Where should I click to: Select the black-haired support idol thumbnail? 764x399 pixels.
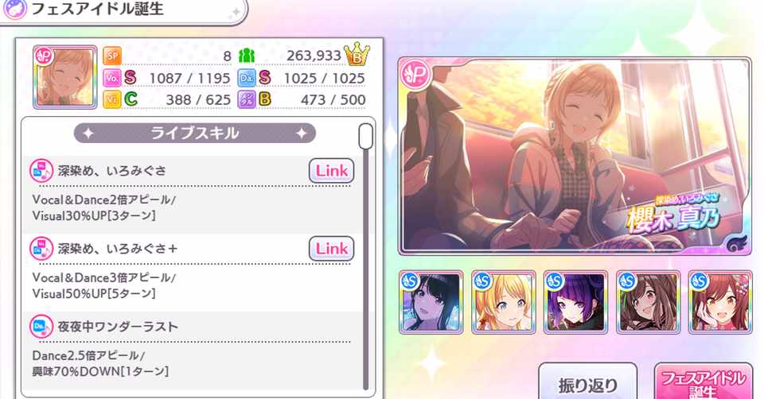pyautogui.click(x=431, y=302)
